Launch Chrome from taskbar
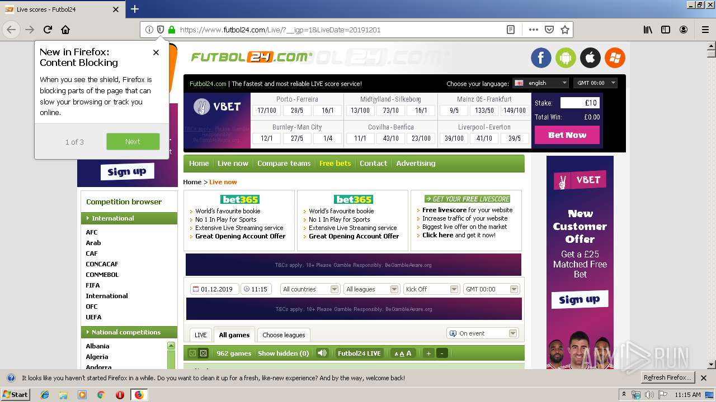This screenshot has height=402, width=716. click(101, 395)
